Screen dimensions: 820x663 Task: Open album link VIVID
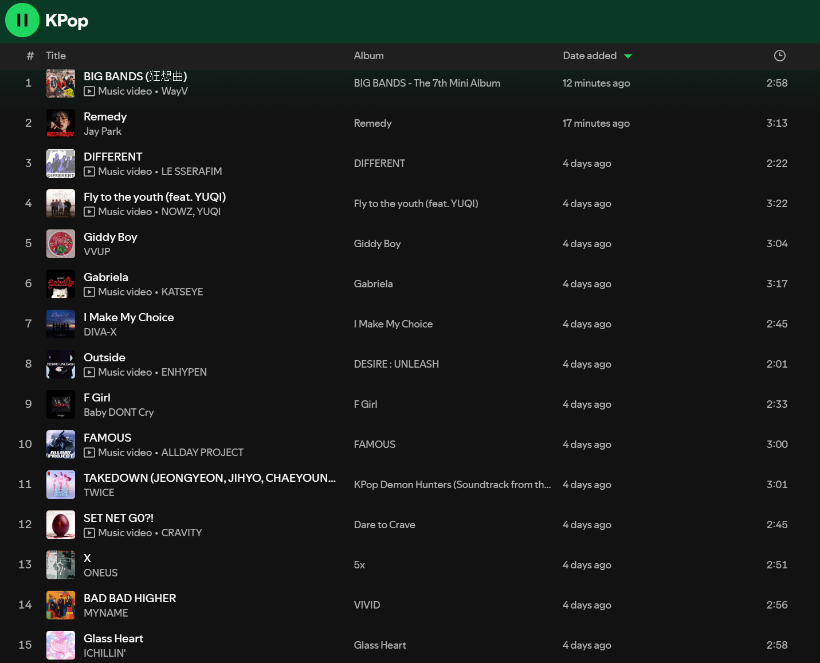[367, 605]
